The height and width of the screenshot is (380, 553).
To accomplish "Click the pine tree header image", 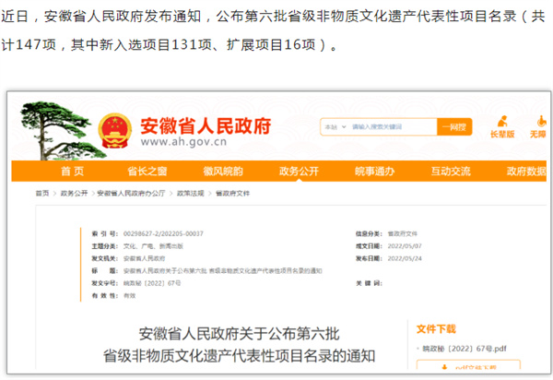I will (x=58, y=131).
